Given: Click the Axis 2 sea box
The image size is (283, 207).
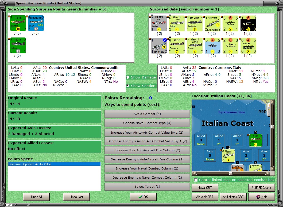Looking at the screenshot, I should [x=246, y=155].
